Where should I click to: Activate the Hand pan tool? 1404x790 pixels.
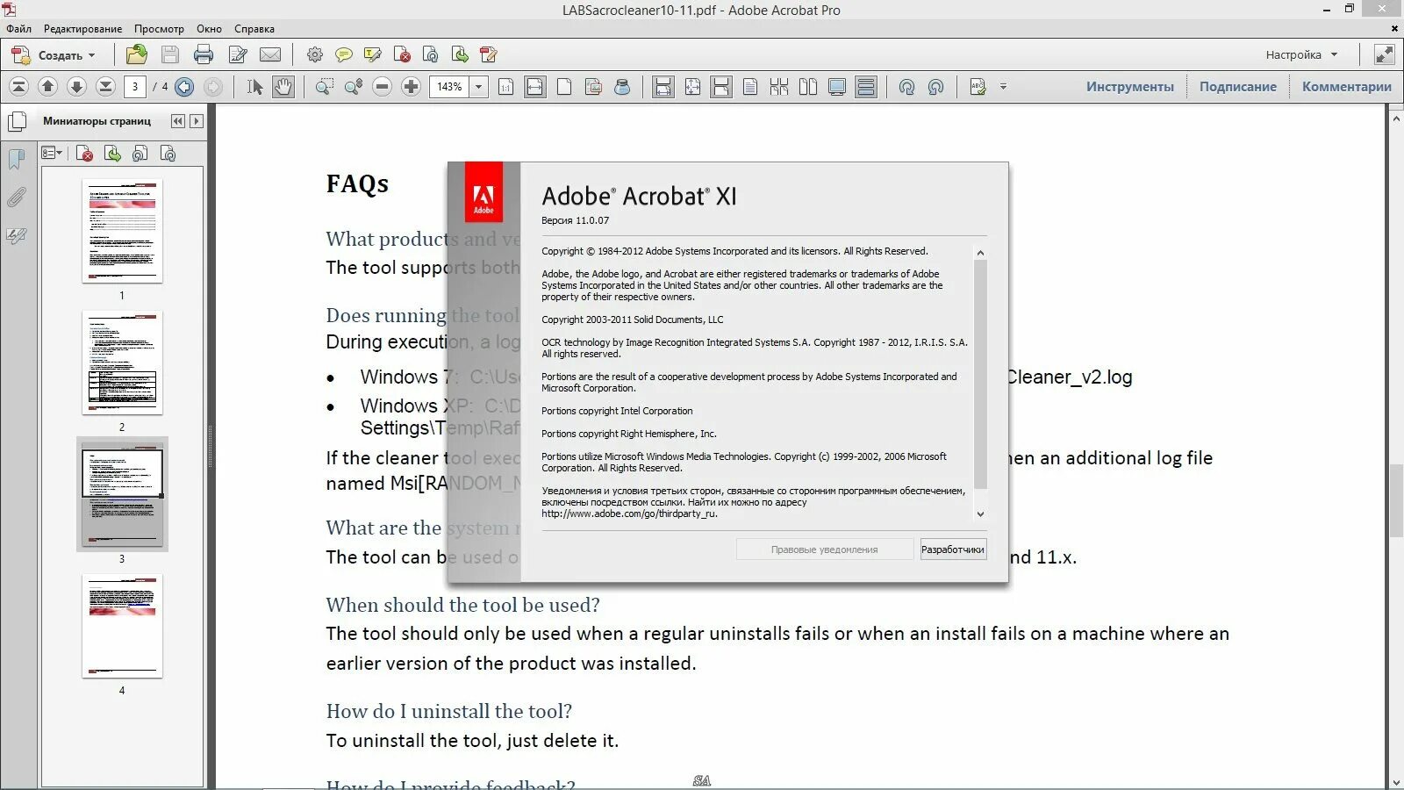(x=283, y=86)
